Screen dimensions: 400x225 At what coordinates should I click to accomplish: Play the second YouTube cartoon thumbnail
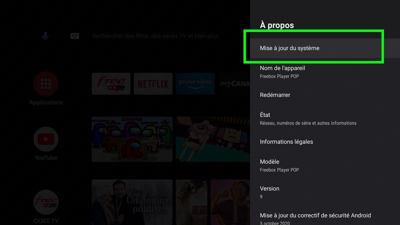tap(213, 139)
